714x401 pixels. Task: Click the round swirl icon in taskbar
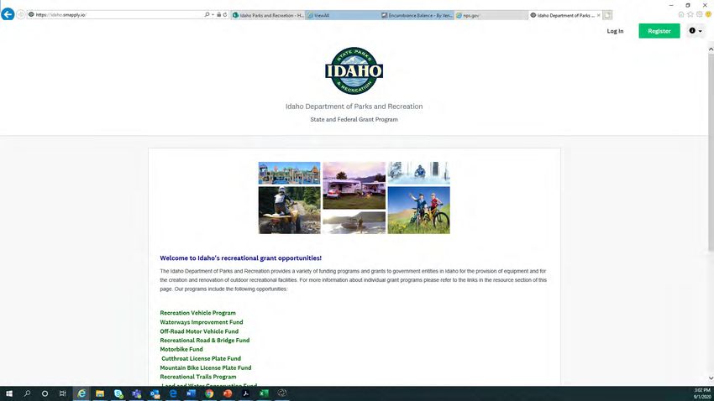(282, 393)
